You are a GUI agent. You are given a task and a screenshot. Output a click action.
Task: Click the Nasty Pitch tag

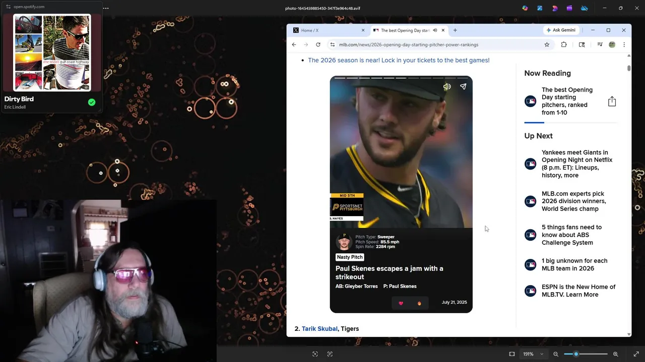350,257
